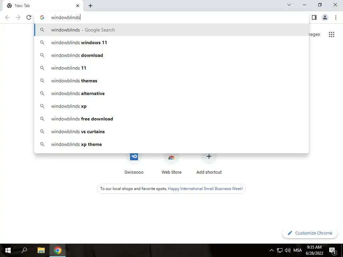Choose suggestion windowblinds download

point(171,55)
